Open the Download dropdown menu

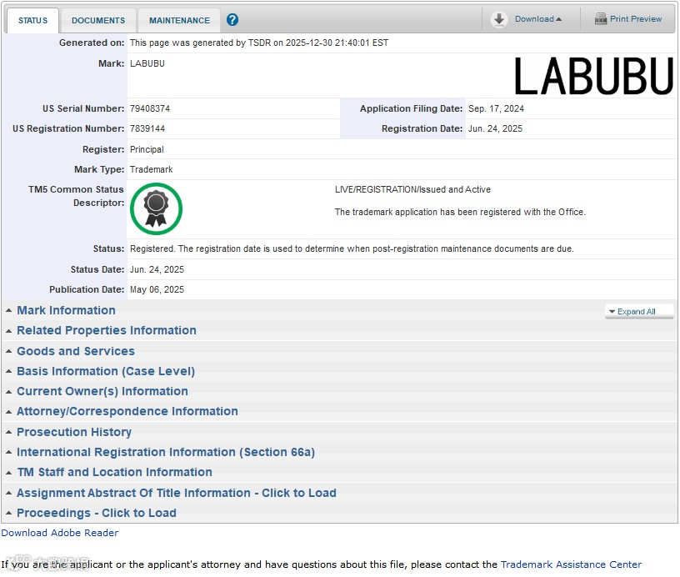pos(538,19)
